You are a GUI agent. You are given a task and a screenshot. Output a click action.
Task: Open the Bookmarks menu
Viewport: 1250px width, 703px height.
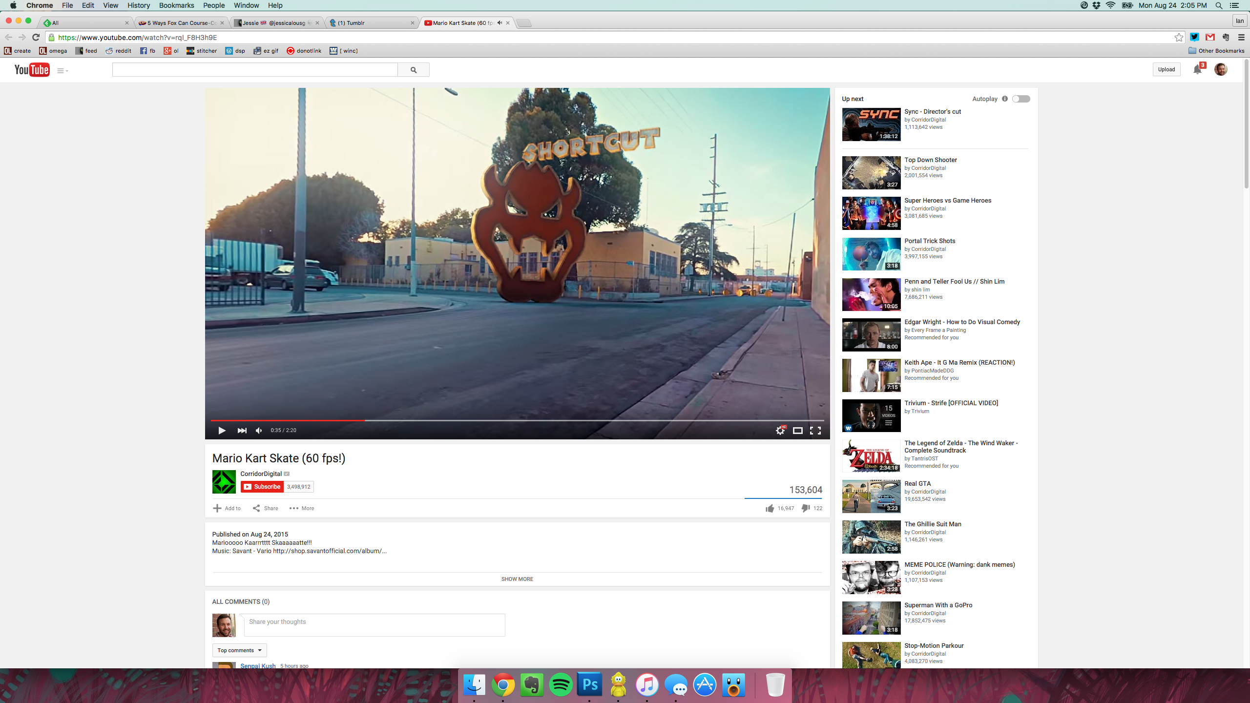[x=177, y=5]
